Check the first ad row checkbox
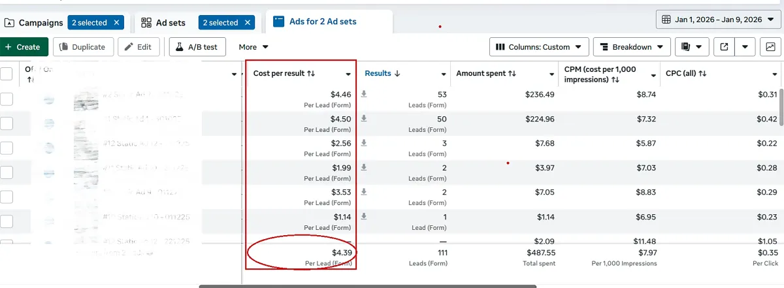The image size is (784, 288). click(7, 99)
